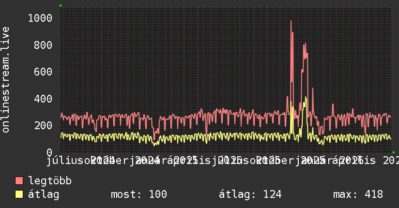Click the yellow átlag legend swatch

[19, 194]
